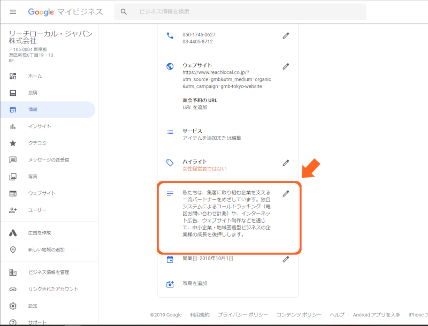Viewport: 428px width, 326px height.
Task: Click the ユーザー add-person icon
Action: point(13,210)
